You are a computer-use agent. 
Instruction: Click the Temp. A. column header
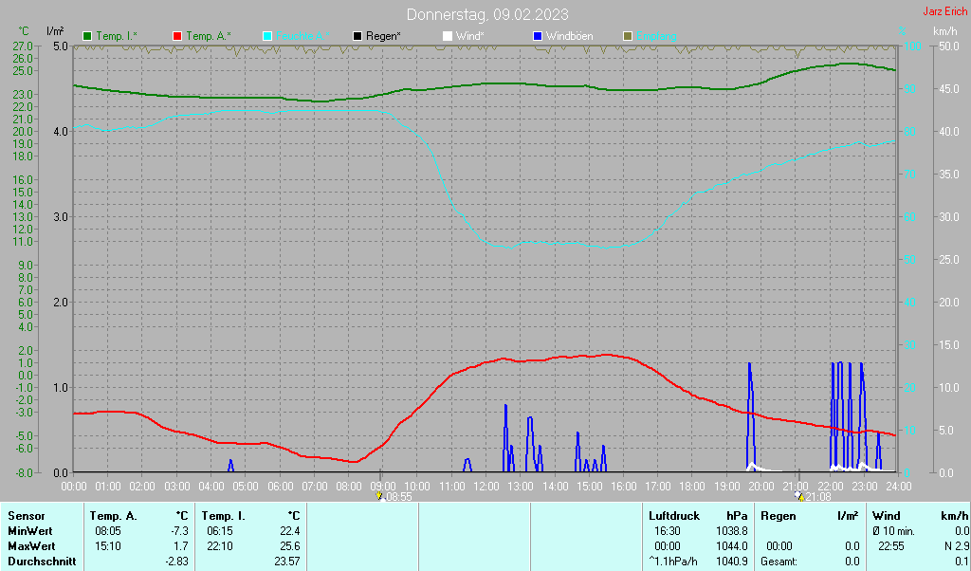coord(114,516)
